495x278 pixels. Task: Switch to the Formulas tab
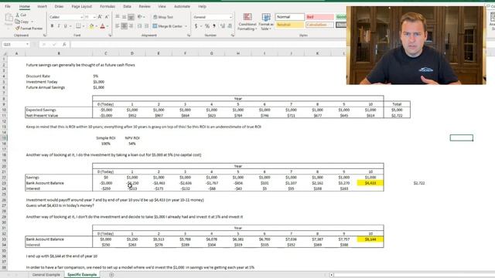tap(108, 6)
